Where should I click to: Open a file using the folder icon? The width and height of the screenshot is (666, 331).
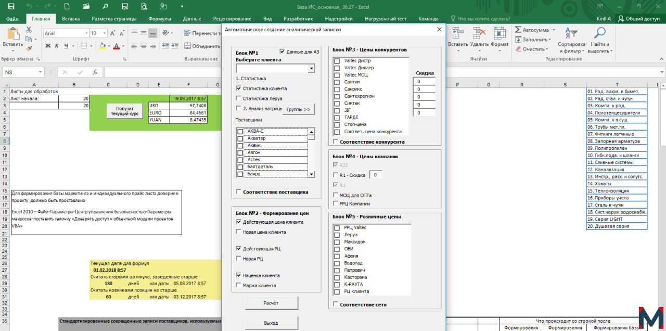point(86,7)
